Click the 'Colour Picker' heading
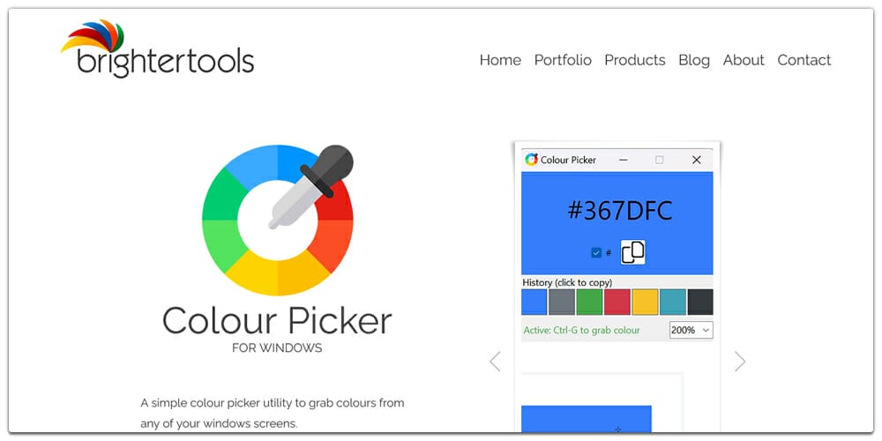Image resolution: width=882 pixels, height=441 pixels. pos(277,320)
